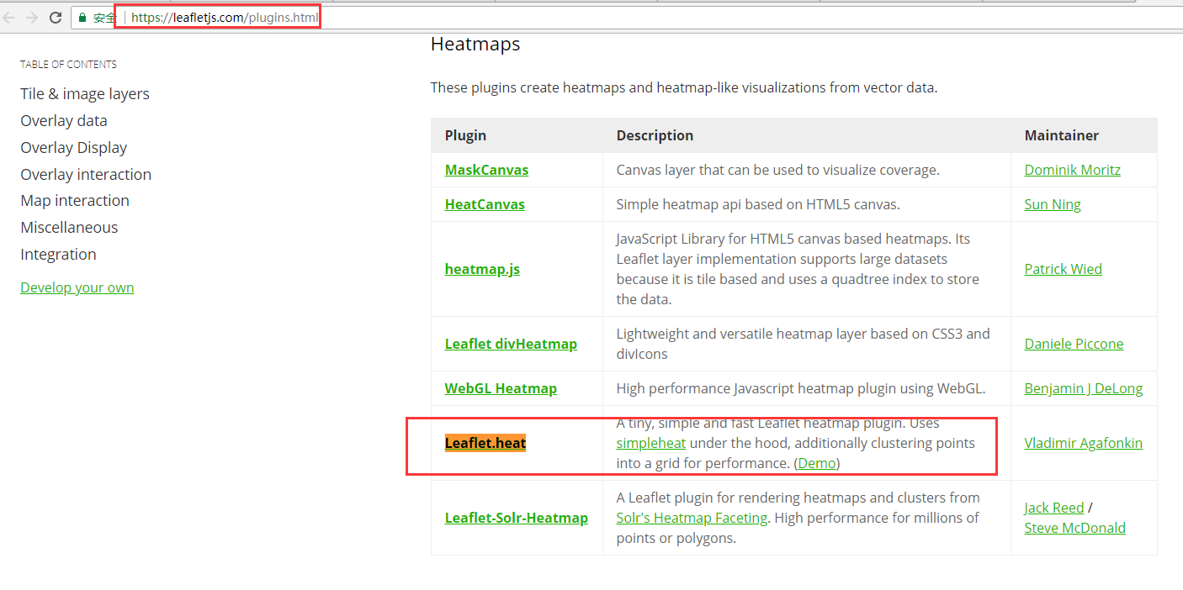Go to Overlay Display section
The image size is (1183, 590).
click(74, 147)
